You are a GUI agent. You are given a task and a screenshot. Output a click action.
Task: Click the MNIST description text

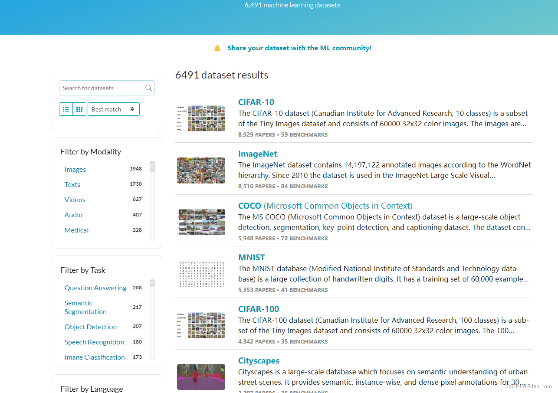[384, 274]
